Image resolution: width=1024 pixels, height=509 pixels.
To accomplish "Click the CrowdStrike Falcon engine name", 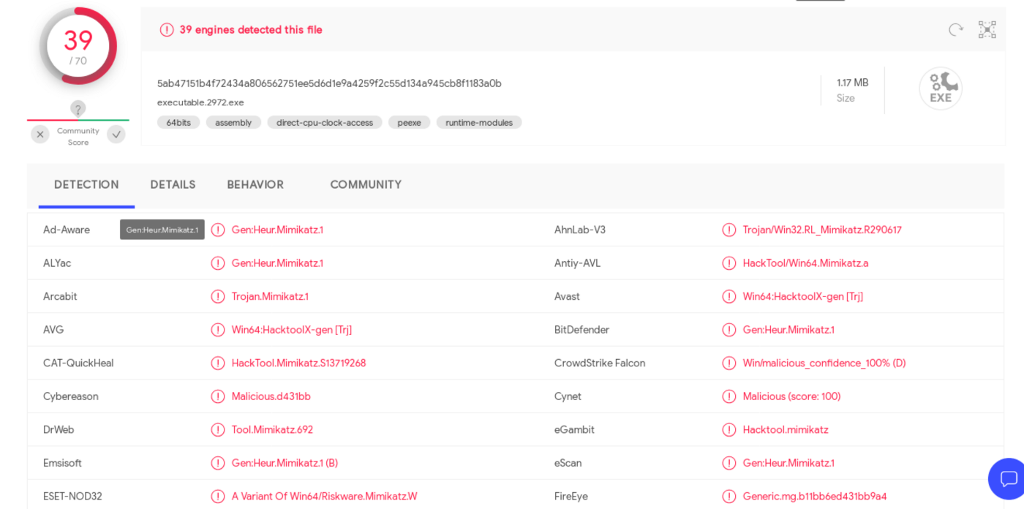I will point(600,363).
